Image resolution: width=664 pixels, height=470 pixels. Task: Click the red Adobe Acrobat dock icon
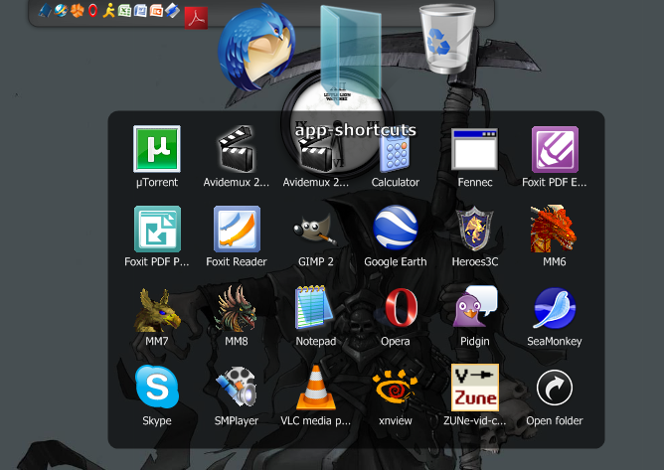[x=196, y=18]
